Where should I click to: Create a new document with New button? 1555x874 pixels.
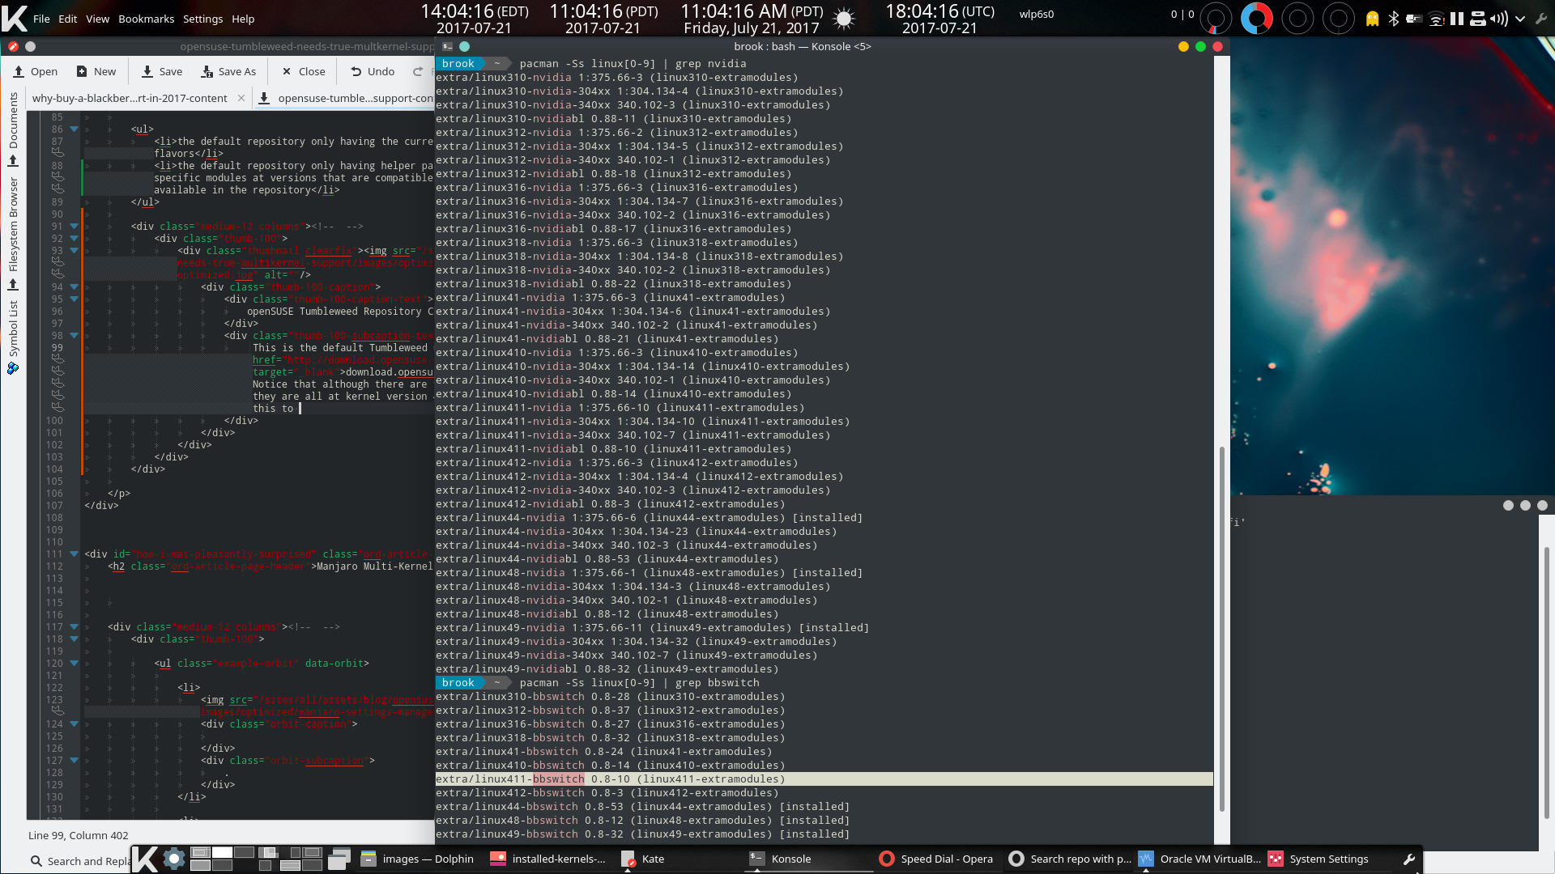coord(96,71)
